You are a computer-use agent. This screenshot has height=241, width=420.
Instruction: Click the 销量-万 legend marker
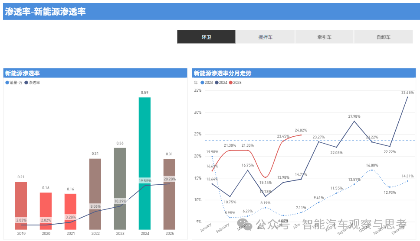click(7, 83)
